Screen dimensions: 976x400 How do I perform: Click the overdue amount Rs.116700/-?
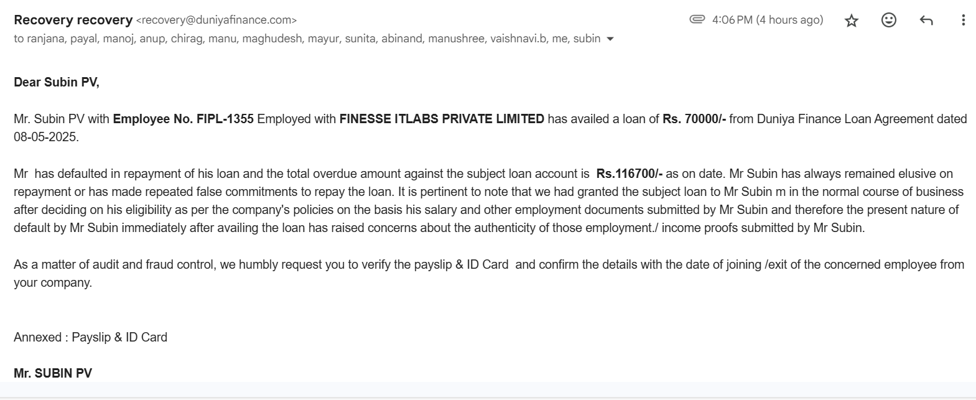630,174
